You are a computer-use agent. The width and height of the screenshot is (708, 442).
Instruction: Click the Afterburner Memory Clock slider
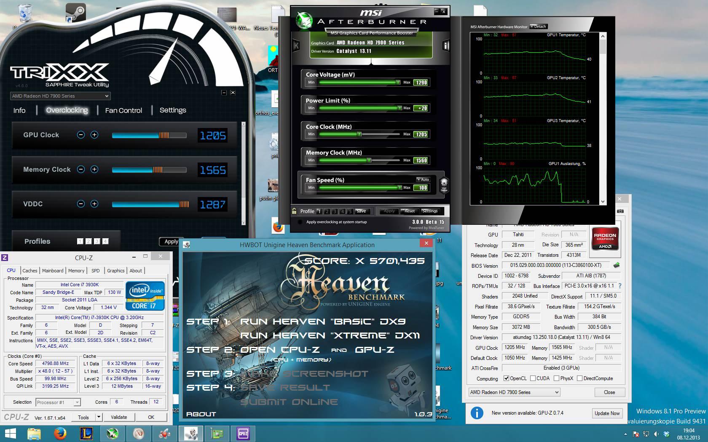[359, 160]
